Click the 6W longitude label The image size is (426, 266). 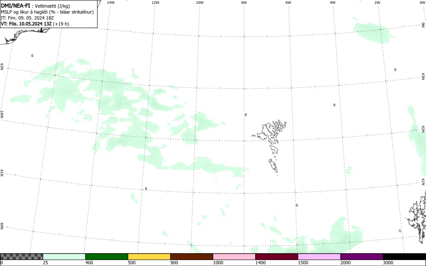pyautogui.click(x=288, y=3)
